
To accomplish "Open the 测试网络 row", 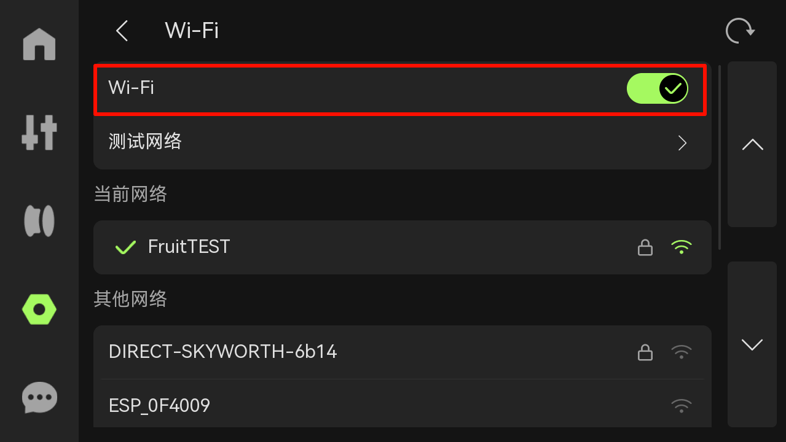I will pyautogui.click(x=403, y=142).
